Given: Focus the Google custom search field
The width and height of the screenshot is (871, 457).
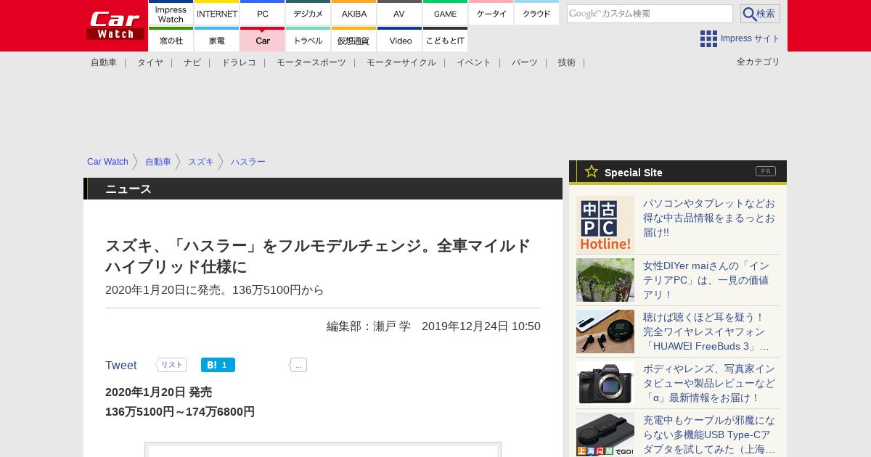Looking at the screenshot, I should point(650,14).
